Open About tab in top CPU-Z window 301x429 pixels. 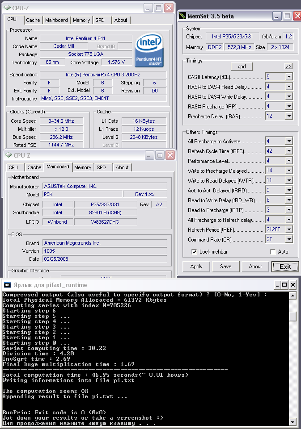click(121, 20)
